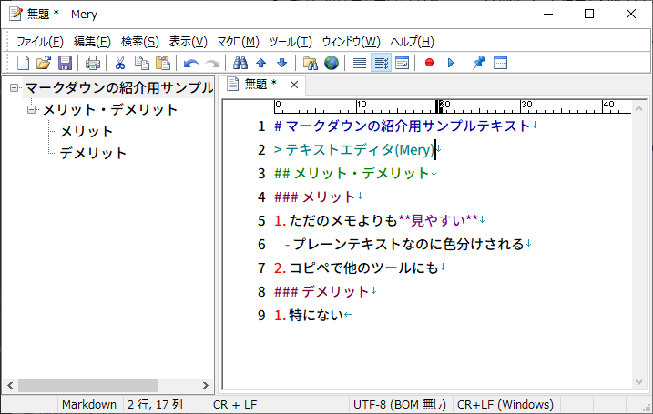Screen dimensions: 653x414
Task: Click the scissors Cut icon
Action: click(x=119, y=63)
